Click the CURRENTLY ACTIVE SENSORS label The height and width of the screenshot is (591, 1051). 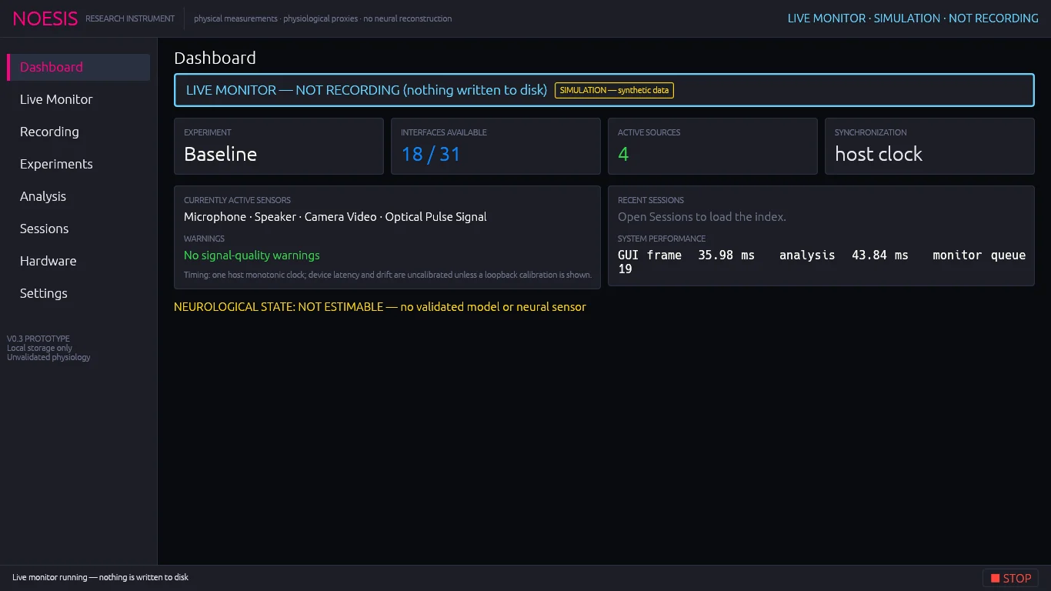pyautogui.click(x=237, y=200)
